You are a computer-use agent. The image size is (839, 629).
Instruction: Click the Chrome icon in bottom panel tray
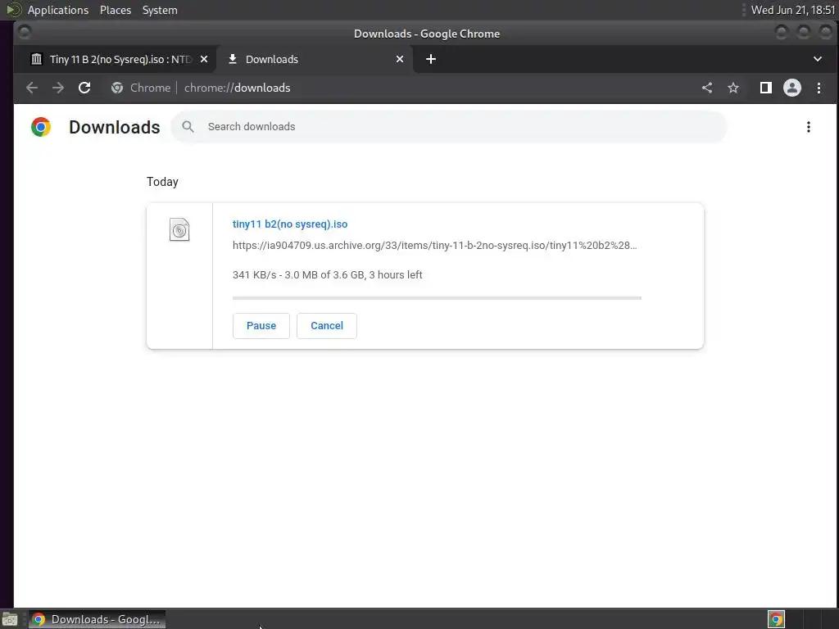[776, 619]
